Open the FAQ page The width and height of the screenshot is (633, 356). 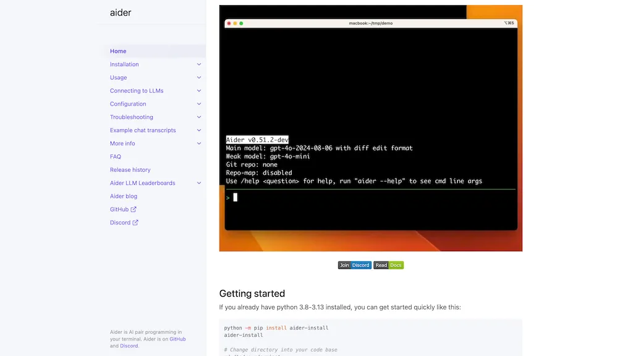(115, 156)
